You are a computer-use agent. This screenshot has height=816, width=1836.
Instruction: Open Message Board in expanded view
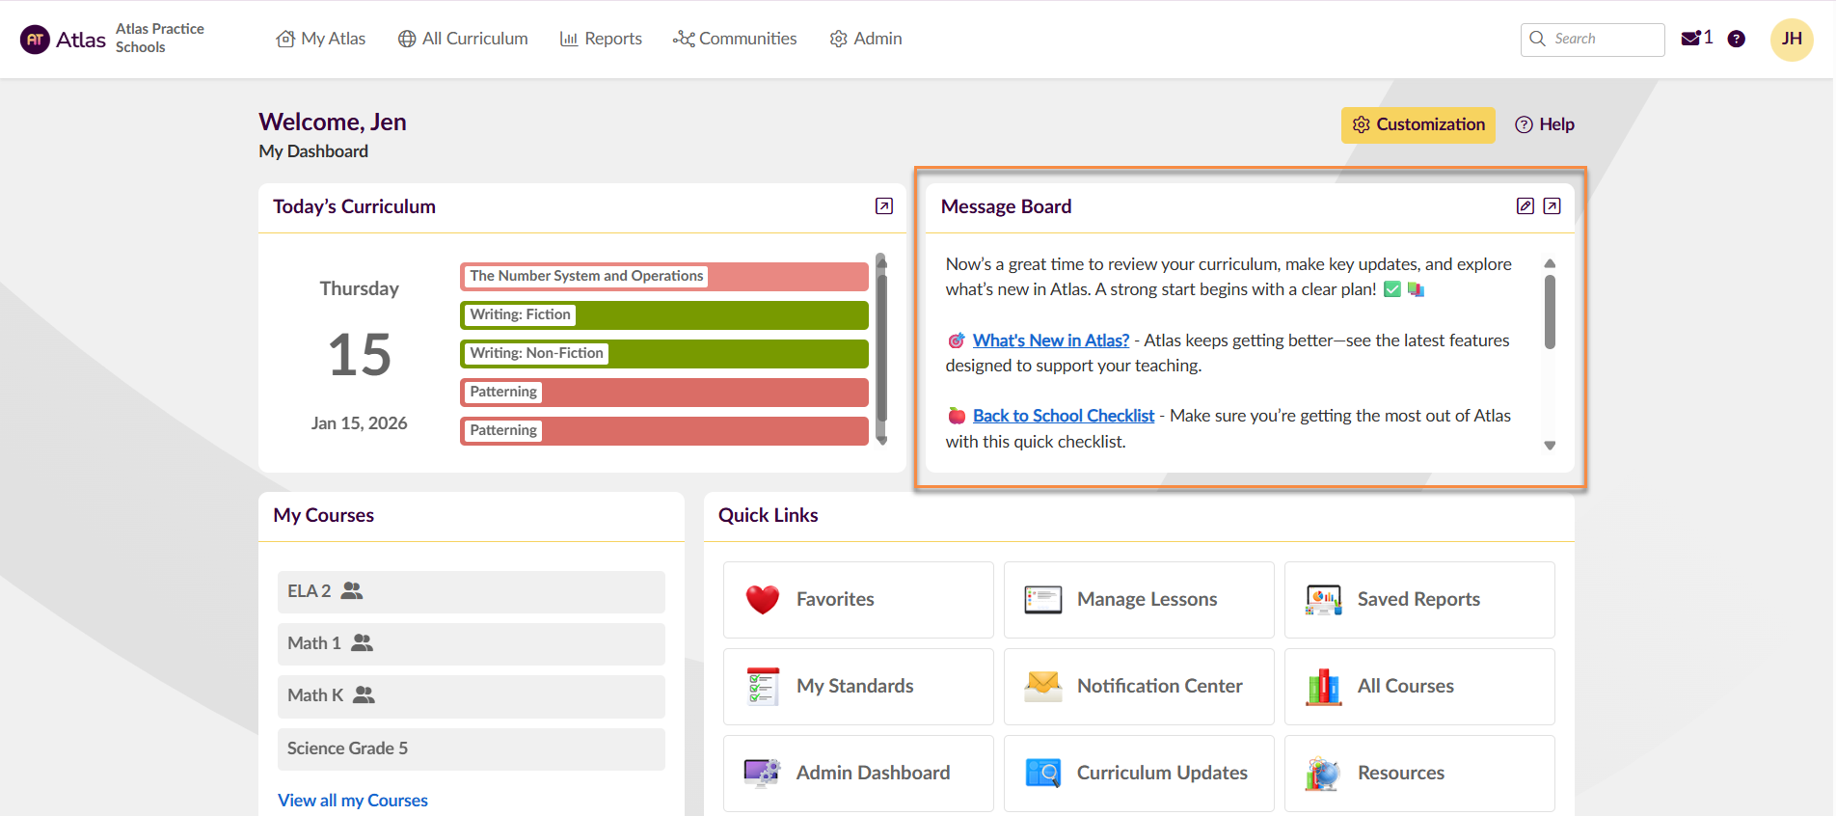click(x=1552, y=206)
